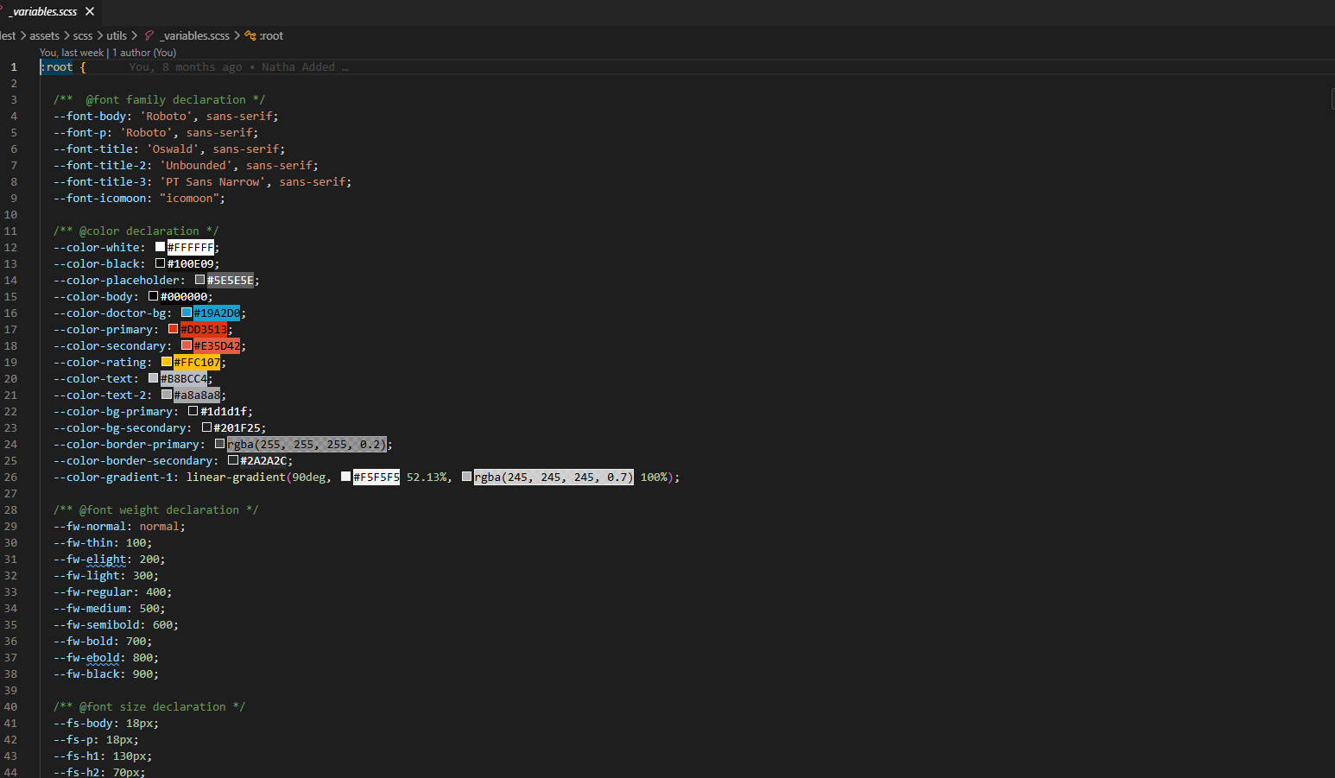
Task: Open the utils breadcrumb folder
Action: (117, 35)
